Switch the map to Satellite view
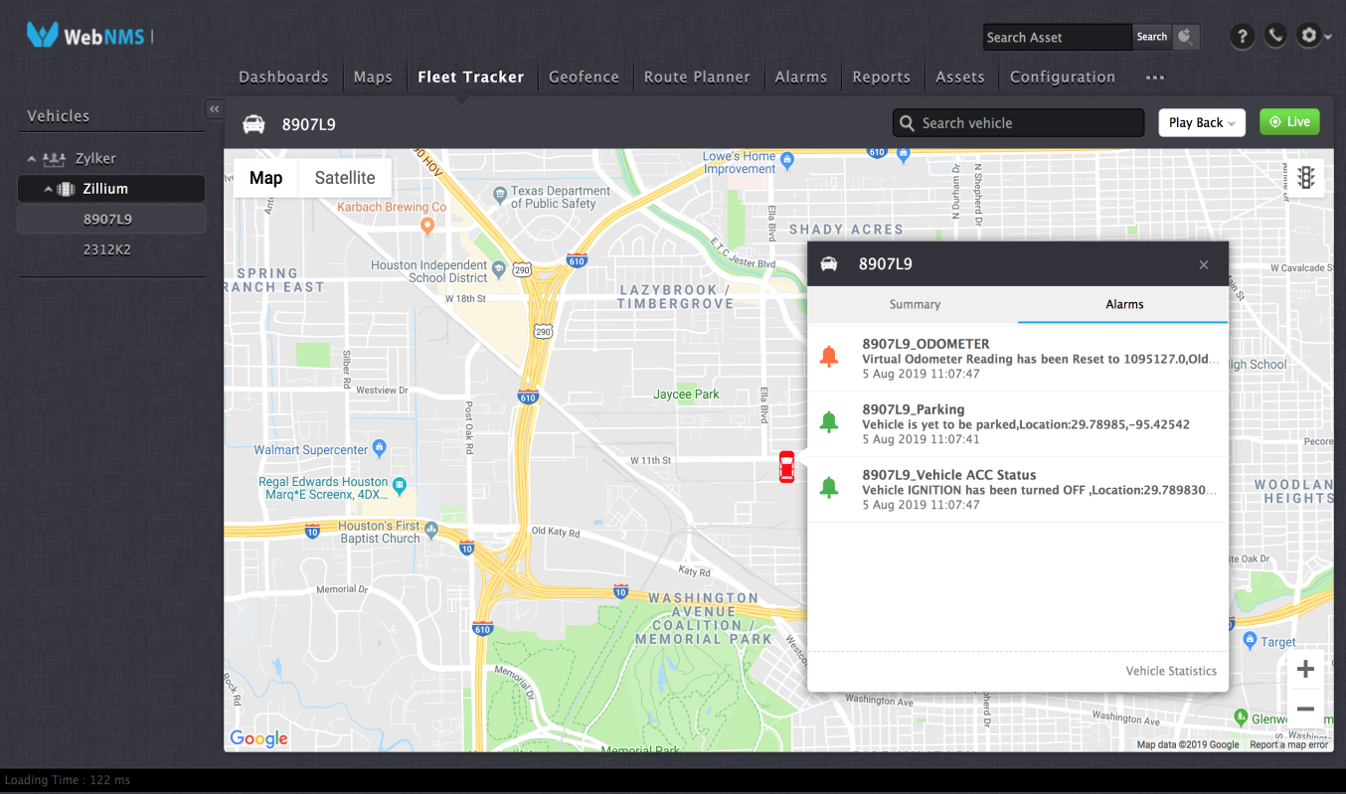 click(344, 177)
